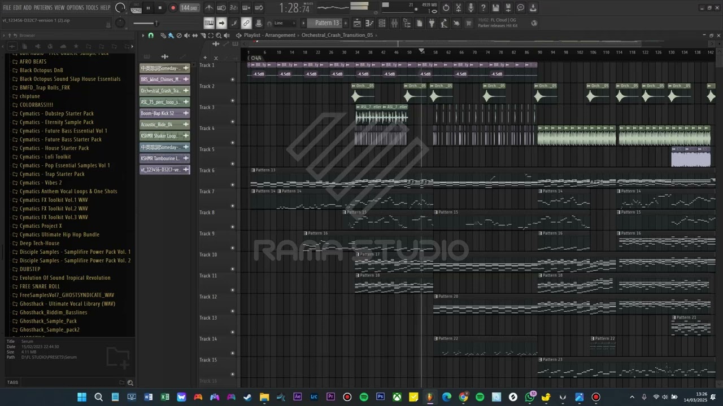Click the Playlist - Arrangement breadcrumb
The width and height of the screenshot is (723, 406).
click(269, 35)
